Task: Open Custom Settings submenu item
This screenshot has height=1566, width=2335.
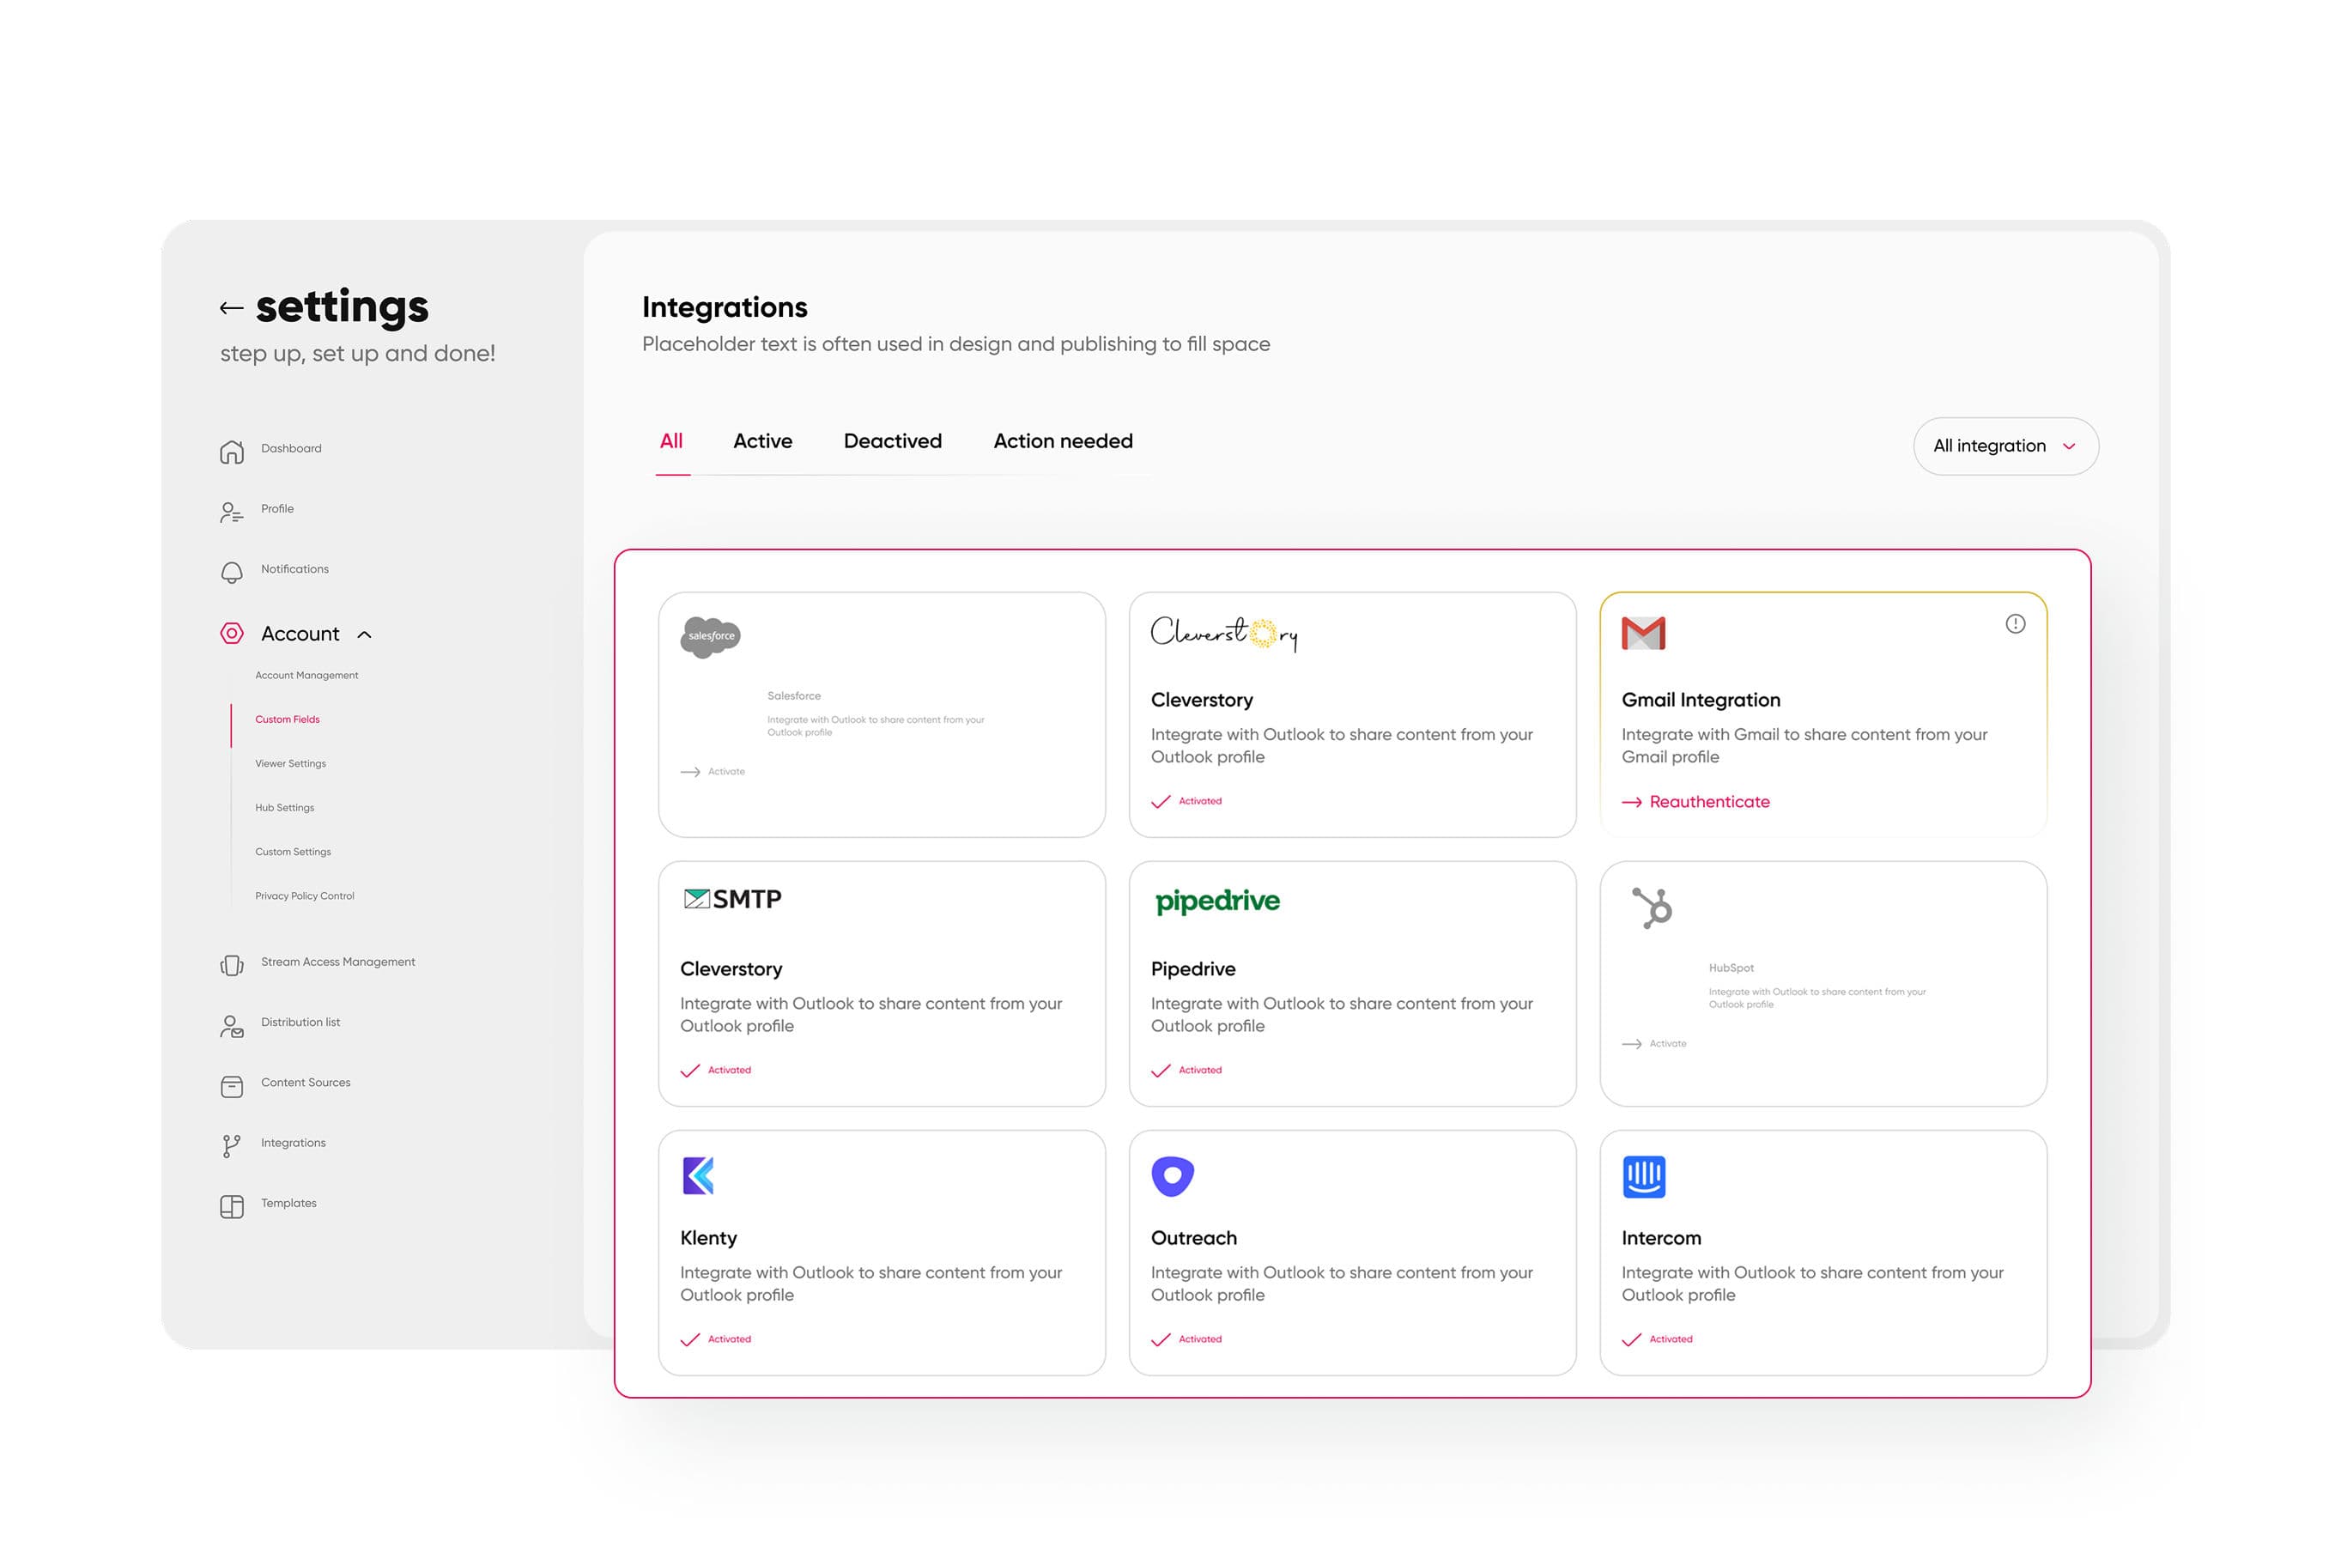Action: (x=293, y=852)
